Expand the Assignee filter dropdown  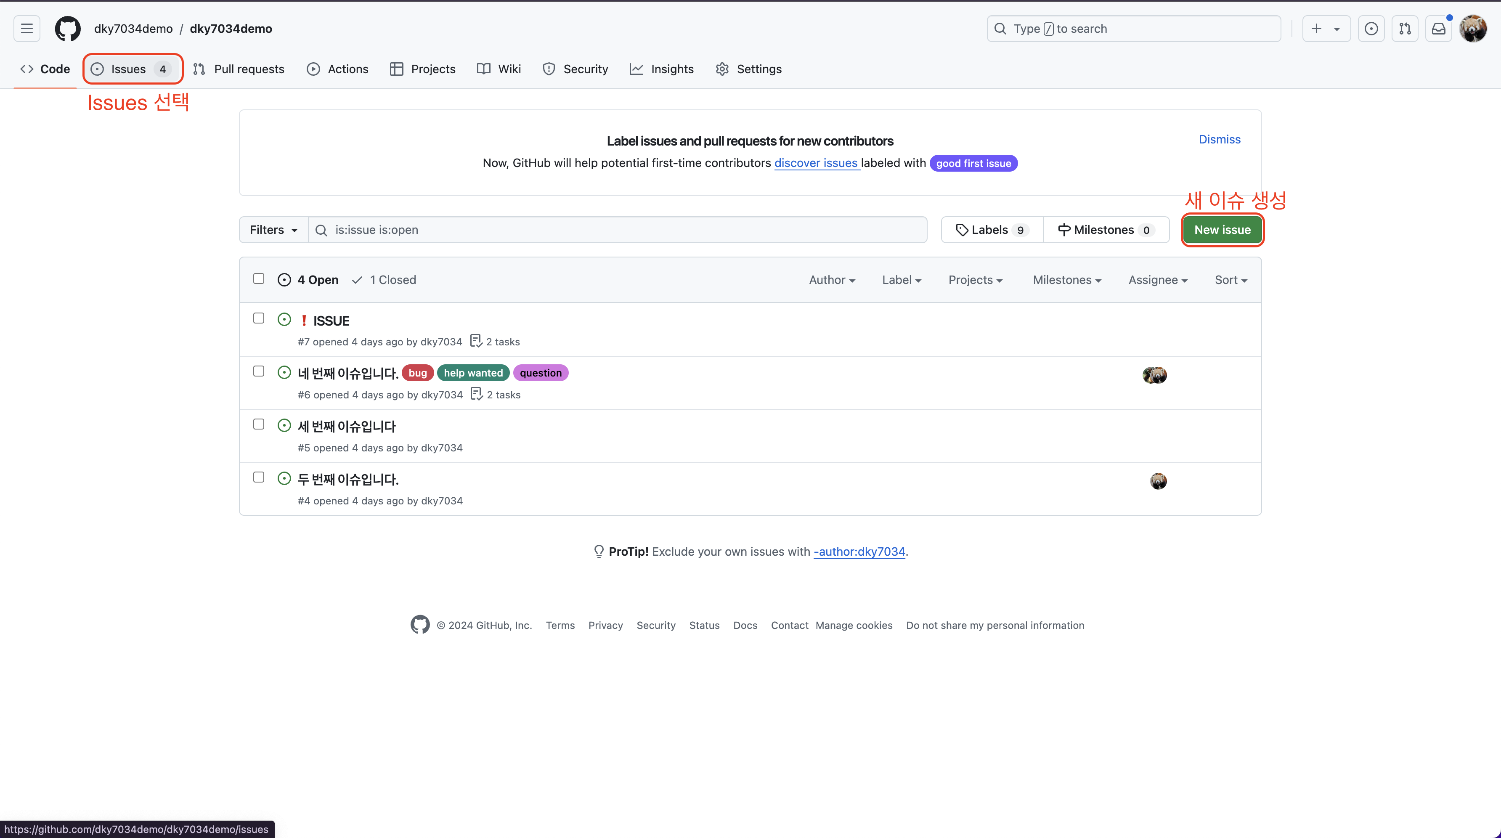pyautogui.click(x=1157, y=280)
